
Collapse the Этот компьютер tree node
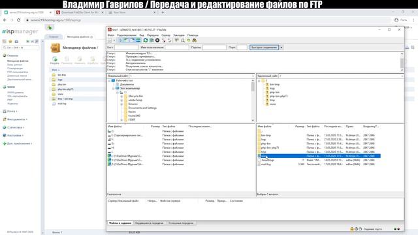click(x=113, y=88)
